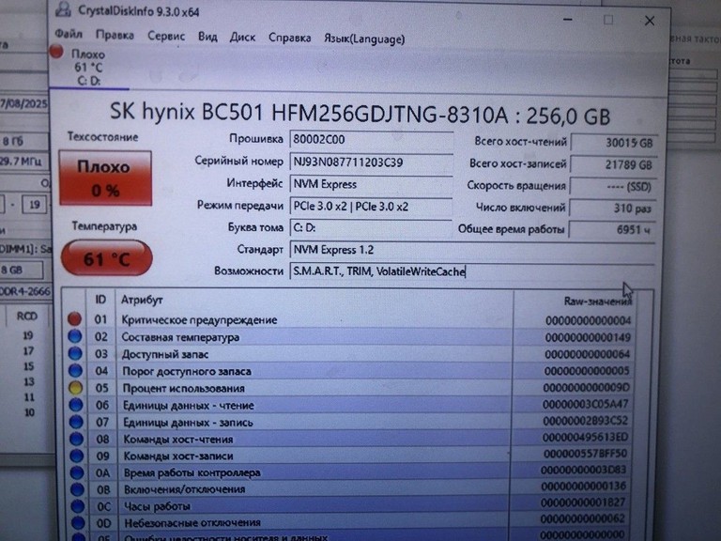Open the Вид menu
Screen dimensions: 721x541
click(207, 37)
